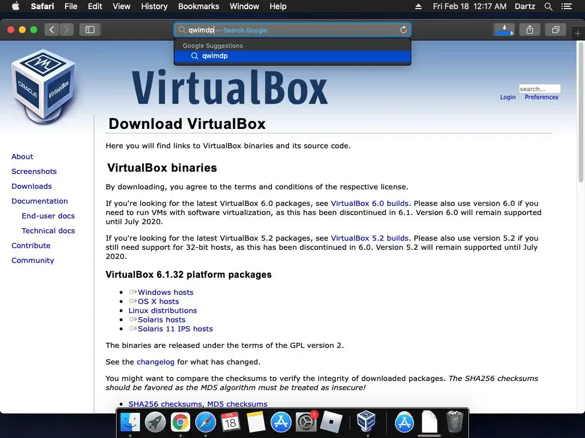The image size is (585, 438).
Task: Open the Downloads list in Safari's toolbar
Action: [x=504, y=30]
